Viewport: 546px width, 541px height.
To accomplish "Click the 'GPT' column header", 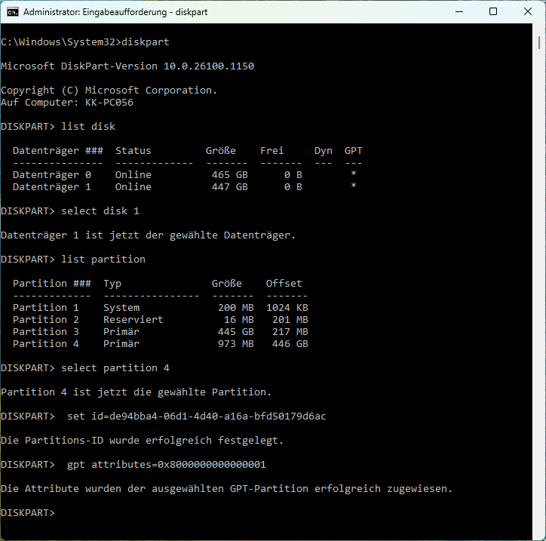I will (354, 151).
